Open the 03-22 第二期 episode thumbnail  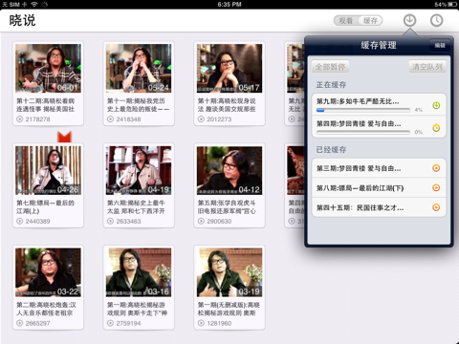pyautogui.click(x=48, y=272)
